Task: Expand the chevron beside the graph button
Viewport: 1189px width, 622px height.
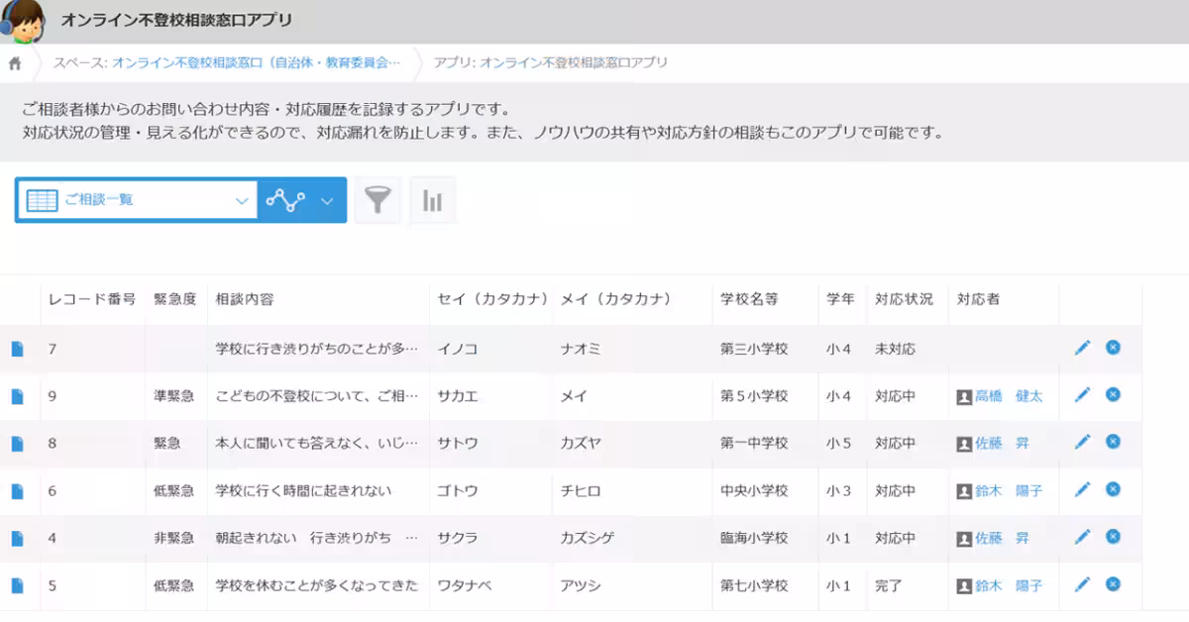Action: pos(325,199)
